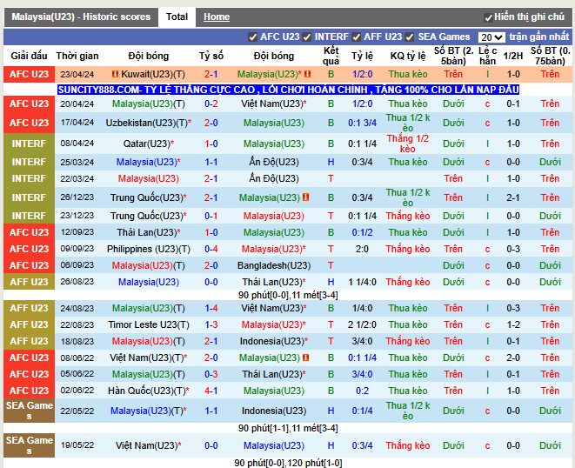Click red card icon in 26/12/23 Trung Quốc row
This screenshot has height=468, width=575.
click(305, 197)
